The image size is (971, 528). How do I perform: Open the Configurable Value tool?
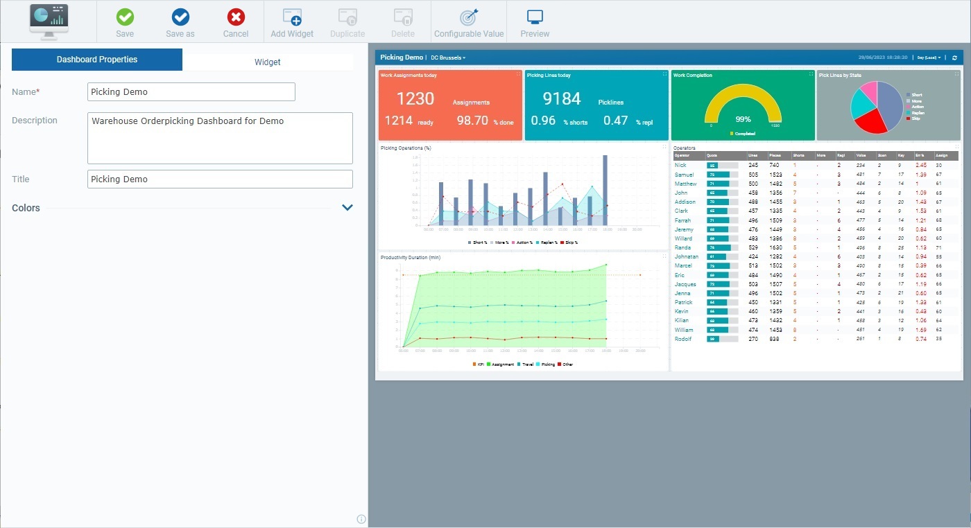click(x=469, y=21)
